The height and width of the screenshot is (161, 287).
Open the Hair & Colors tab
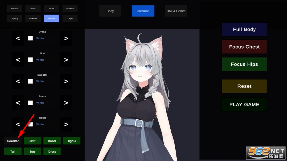coord(176,11)
